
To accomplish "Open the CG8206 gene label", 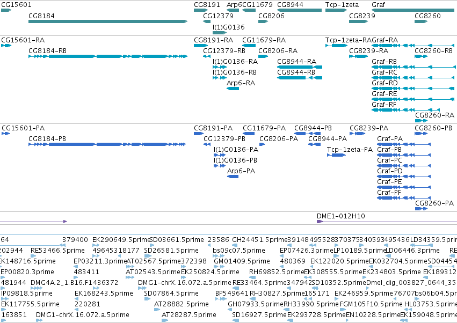I will 271,16.
